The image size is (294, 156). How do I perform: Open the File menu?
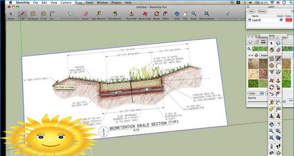pyautogui.click(x=35, y=3)
